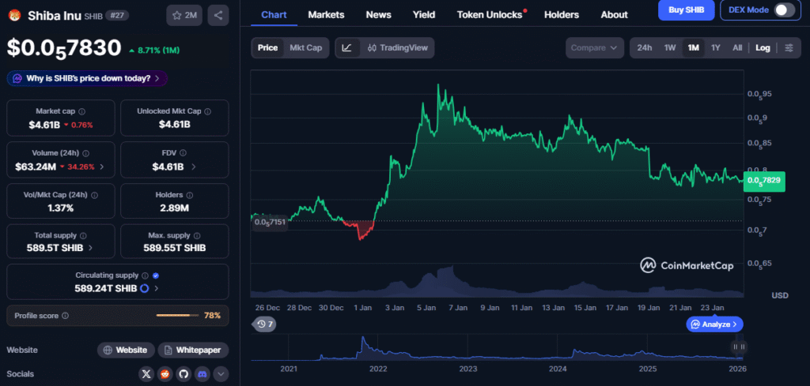Open the Whitepaper link
Viewport: 810px width, 386px height.
point(193,350)
